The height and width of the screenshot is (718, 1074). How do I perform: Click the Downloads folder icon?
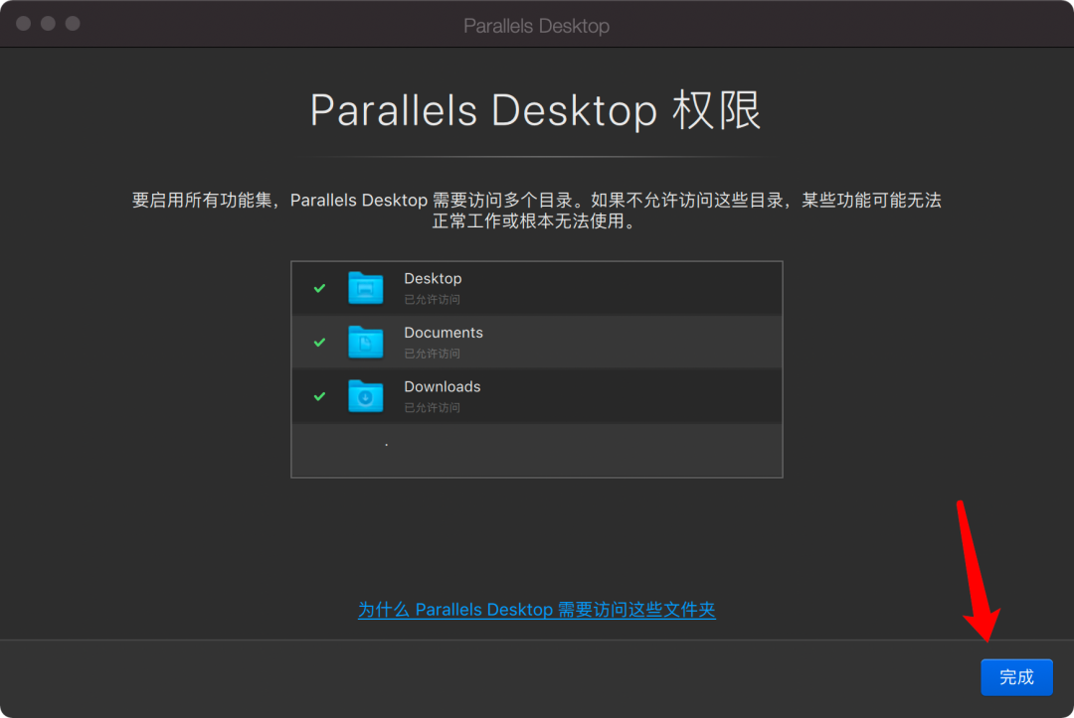(x=365, y=396)
